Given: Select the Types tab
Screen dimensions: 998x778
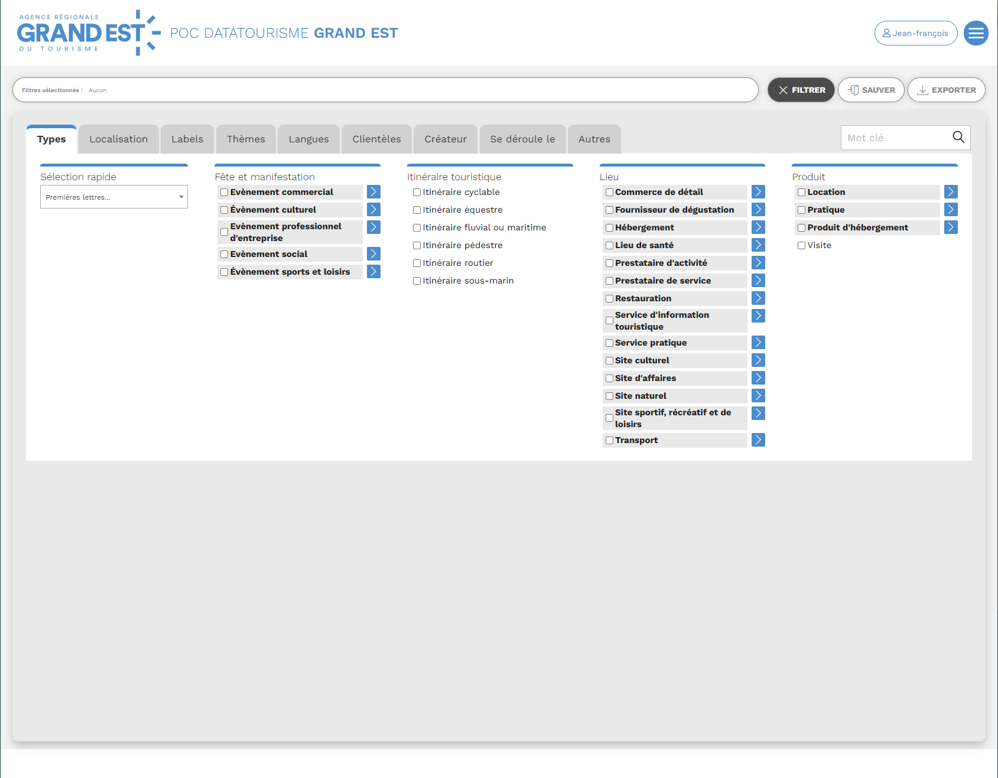Looking at the screenshot, I should (51, 139).
